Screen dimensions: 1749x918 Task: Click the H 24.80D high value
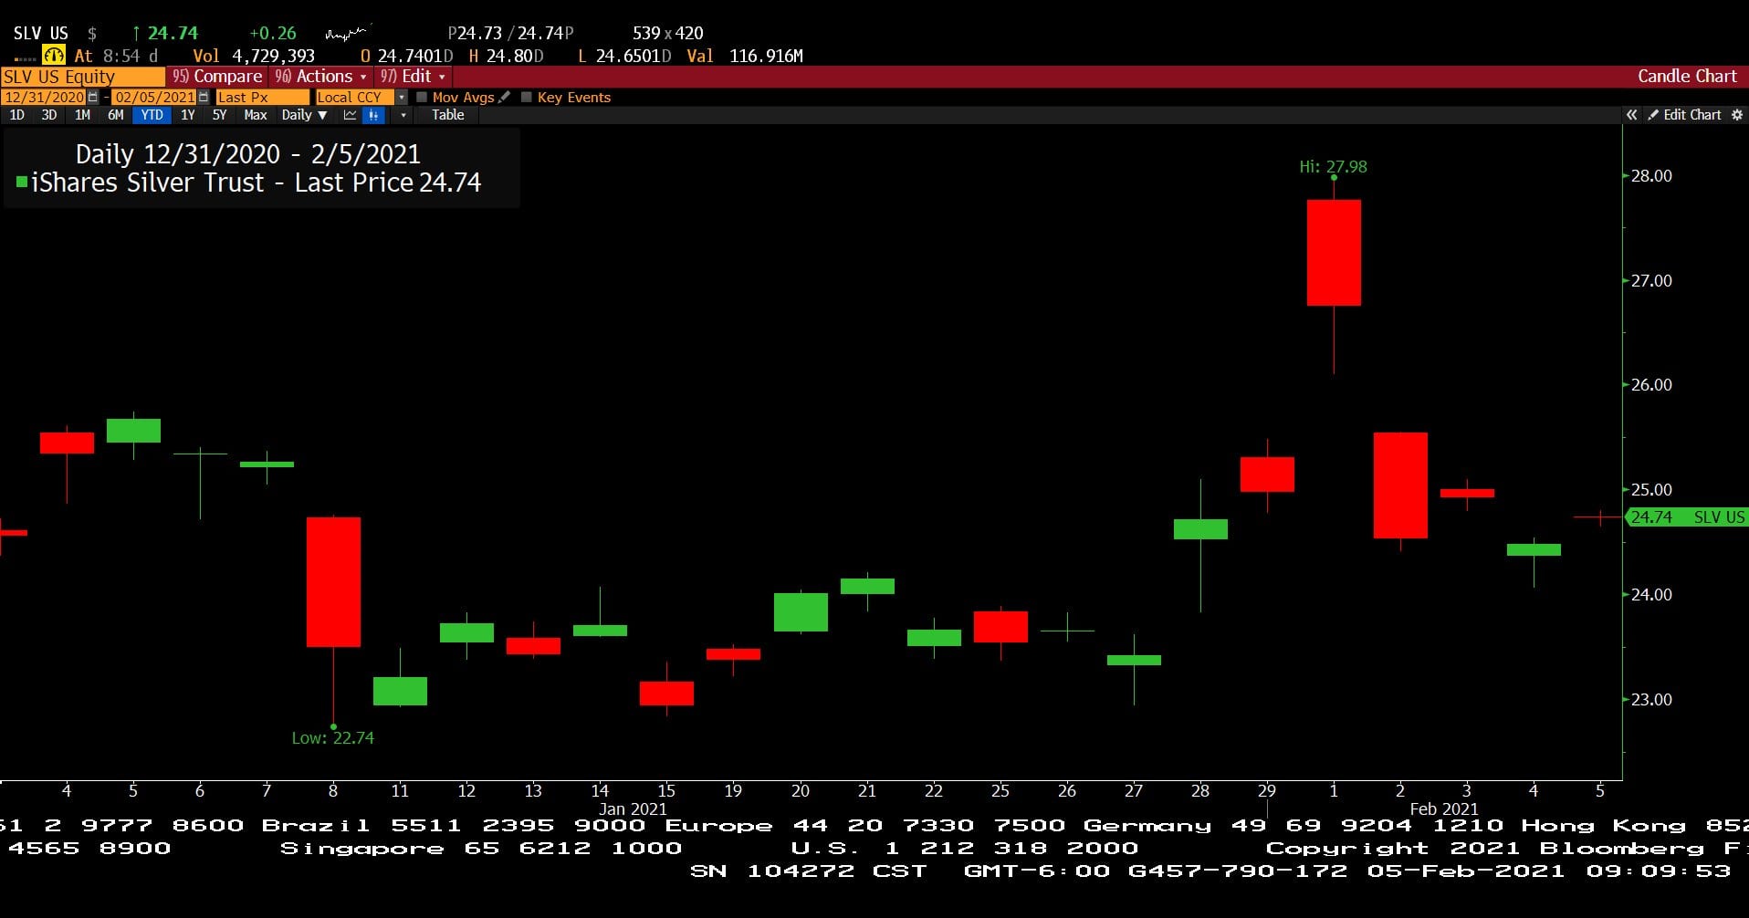click(506, 56)
